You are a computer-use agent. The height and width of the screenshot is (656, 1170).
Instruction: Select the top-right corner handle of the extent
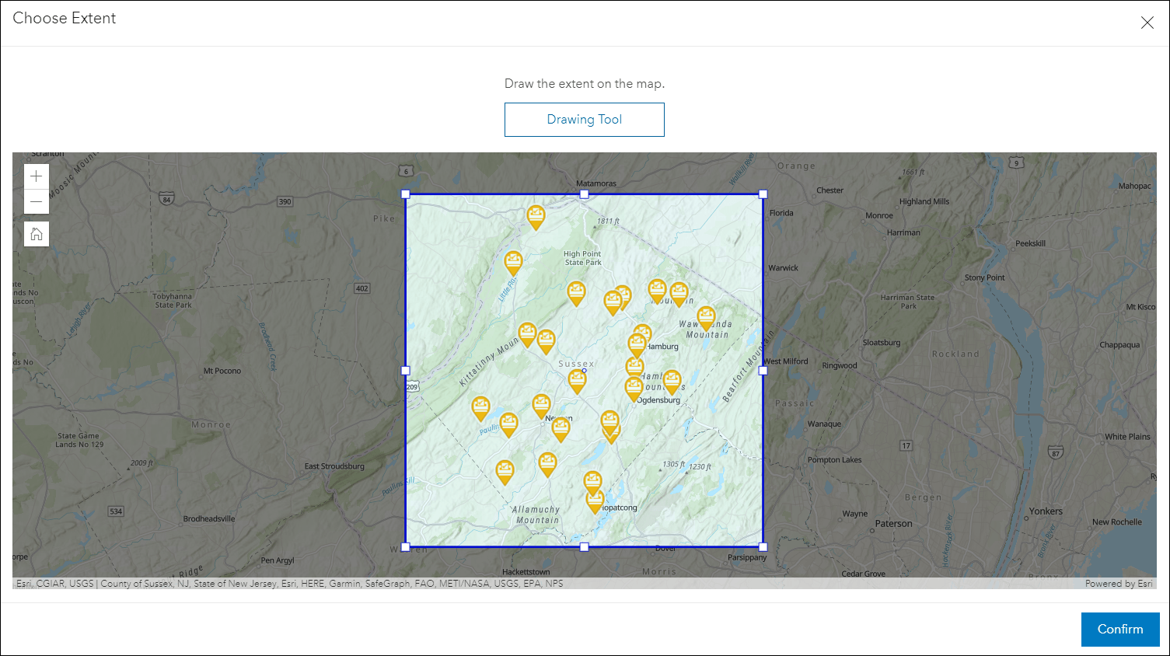coord(763,194)
